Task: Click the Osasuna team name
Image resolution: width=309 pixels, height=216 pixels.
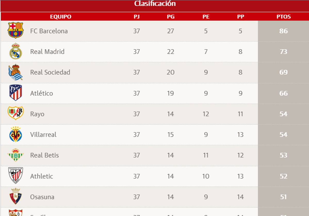Action: pyautogui.click(x=42, y=197)
